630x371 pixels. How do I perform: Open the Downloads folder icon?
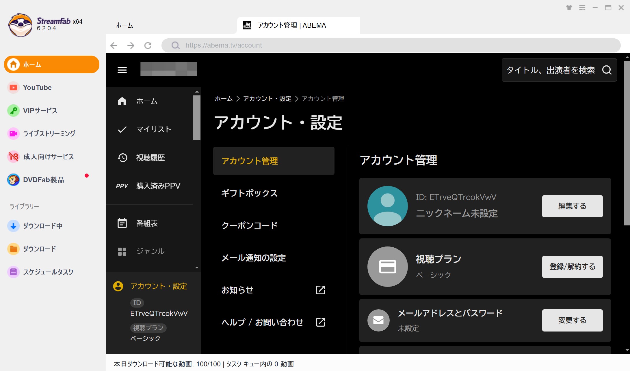click(x=13, y=249)
